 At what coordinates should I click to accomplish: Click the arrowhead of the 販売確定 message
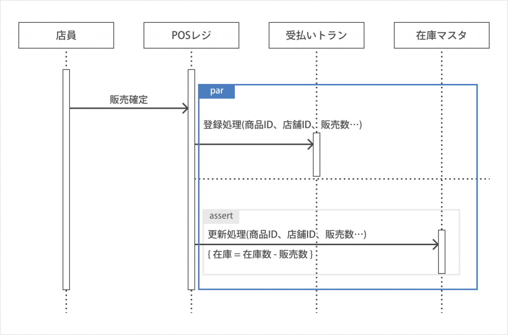point(185,108)
